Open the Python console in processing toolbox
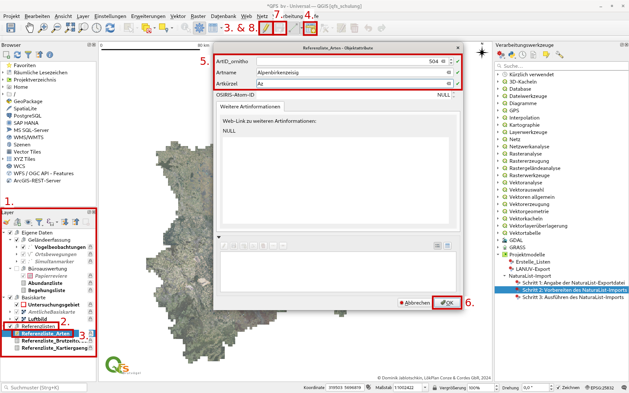The height and width of the screenshot is (393, 629). point(512,55)
